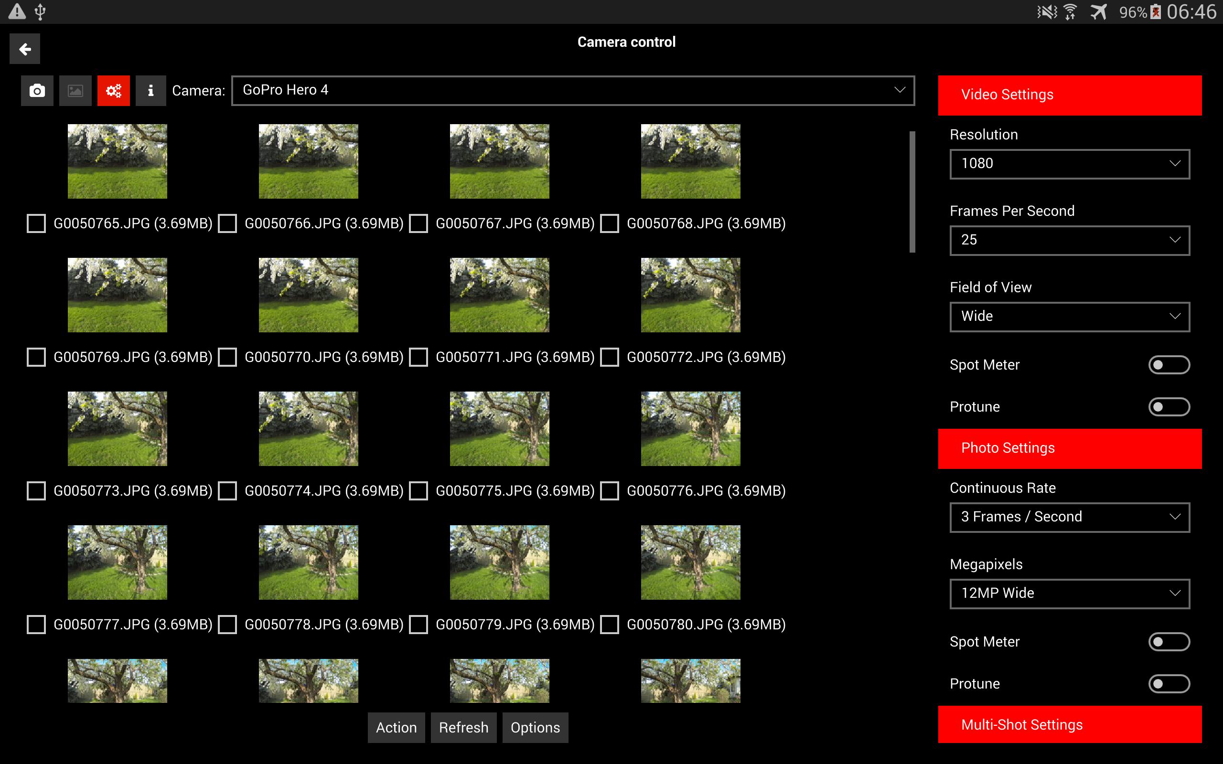Image resolution: width=1223 pixels, height=764 pixels.
Task: Check the box for G0050779.JPG
Action: [x=418, y=625]
